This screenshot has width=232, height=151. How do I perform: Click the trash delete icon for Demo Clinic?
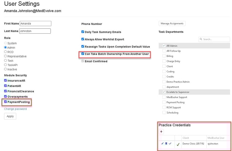coord(166,144)
